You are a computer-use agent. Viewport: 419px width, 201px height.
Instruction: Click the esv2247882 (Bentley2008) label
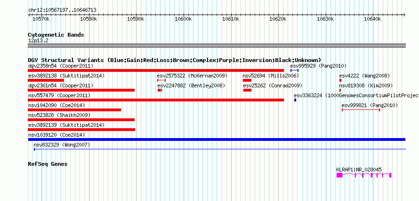tap(191, 85)
